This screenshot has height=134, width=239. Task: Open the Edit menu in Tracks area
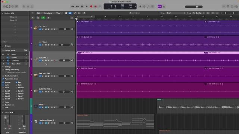tap(39, 13)
